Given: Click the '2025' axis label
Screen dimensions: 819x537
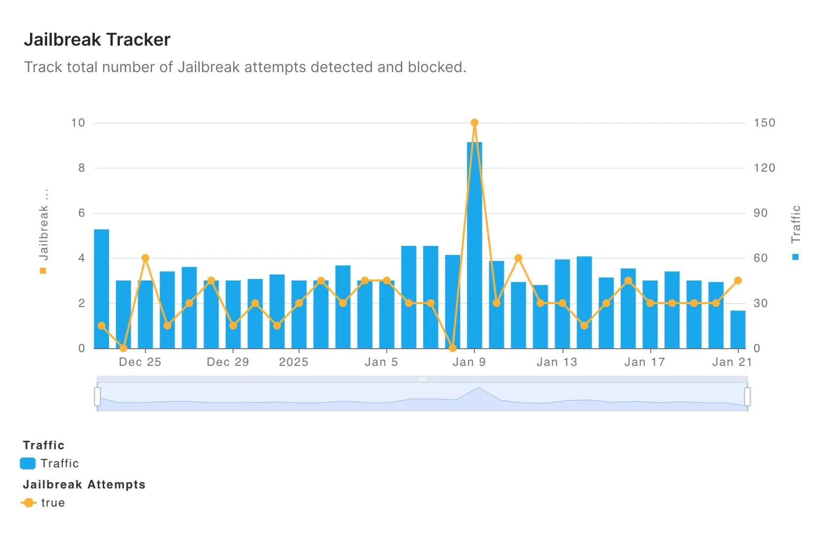Looking at the screenshot, I should (x=294, y=362).
